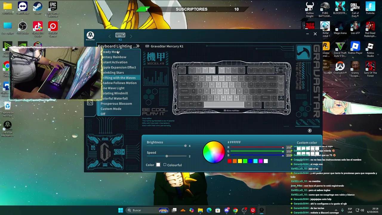Launch Hollow Knight desktop shortcut
Image resolution: width=382 pixels, height=215 pixels.
[310, 10]
